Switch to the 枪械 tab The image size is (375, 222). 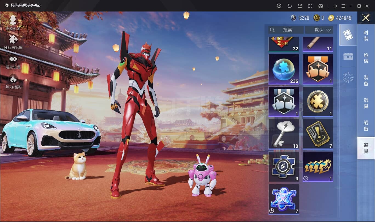pyautogui.click(x=366, y=58)
